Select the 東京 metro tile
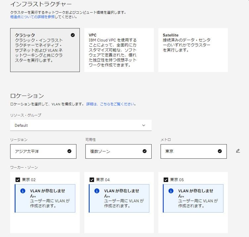The width and height of the screenshot is (249, 237). coord(194,151)
